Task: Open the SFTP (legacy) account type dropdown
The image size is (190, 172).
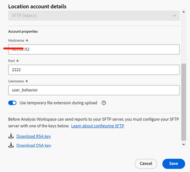Action: point(94,15)
